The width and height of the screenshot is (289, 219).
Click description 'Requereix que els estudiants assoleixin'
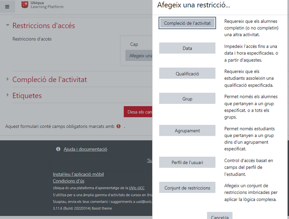(x=249, y=78)
